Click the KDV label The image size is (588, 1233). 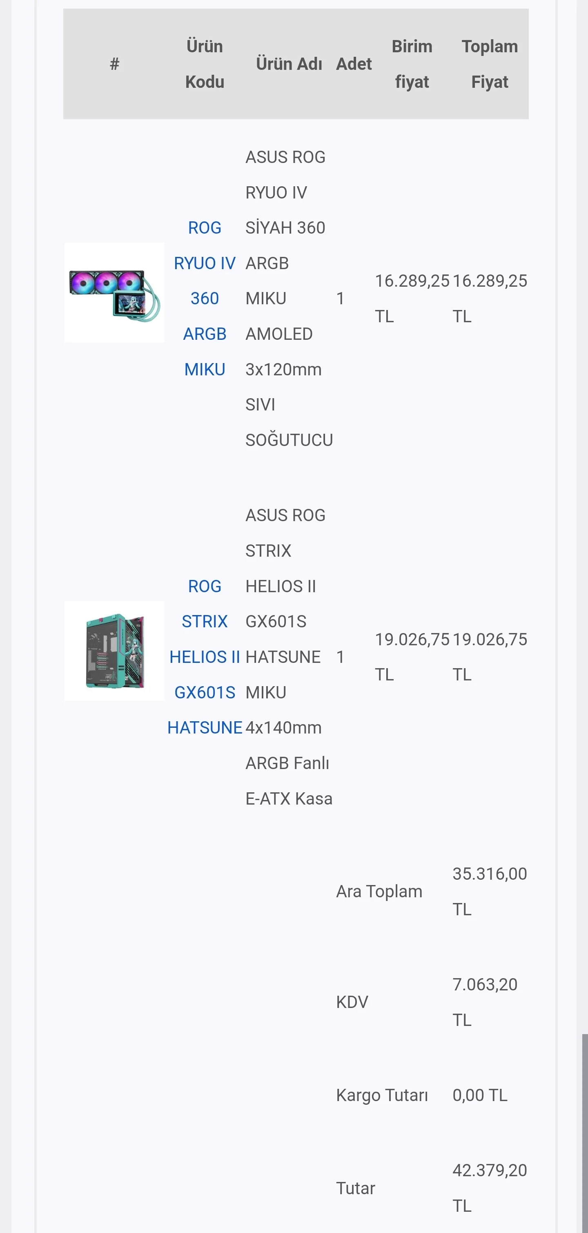coord(352,1002)
